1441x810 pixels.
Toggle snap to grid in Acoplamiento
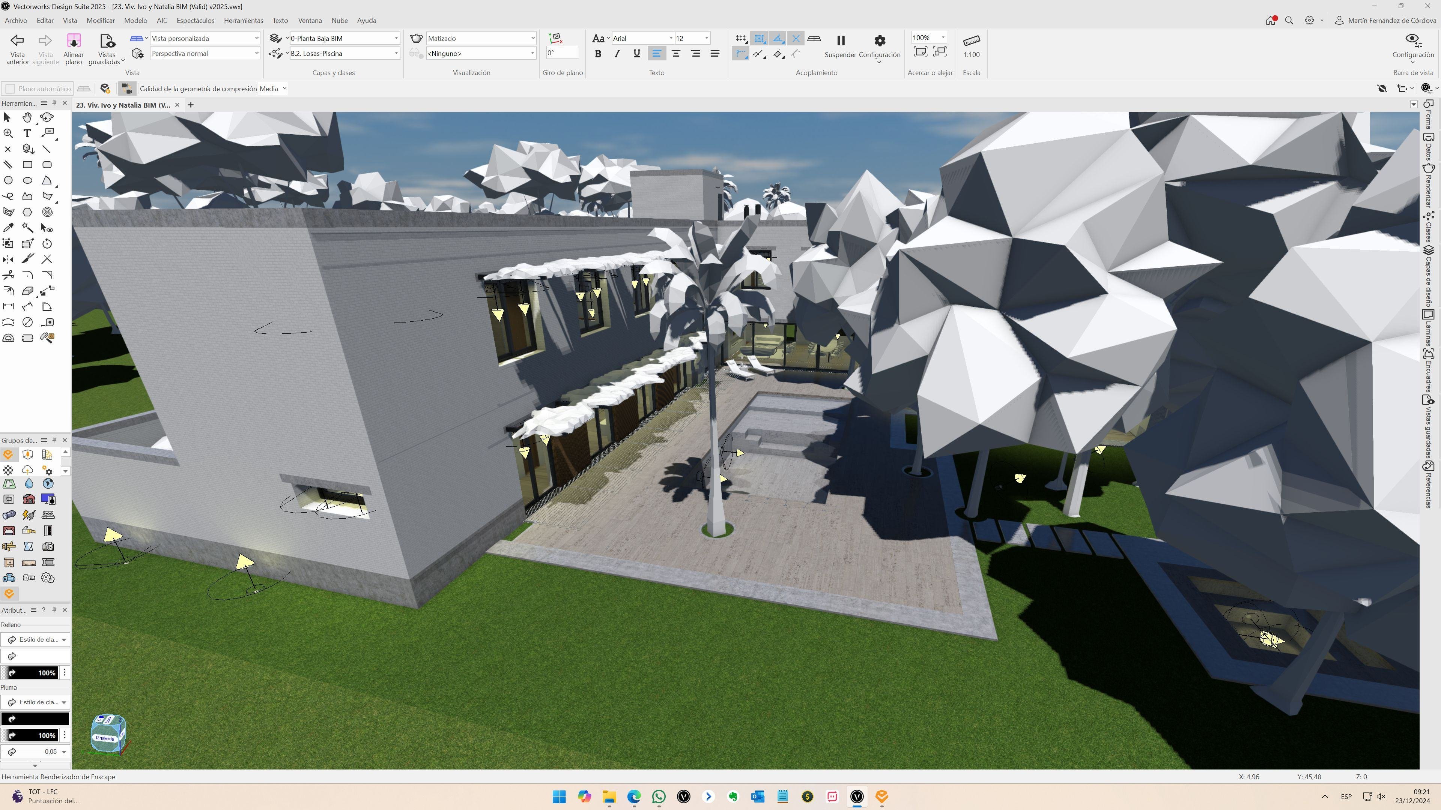coord(741,39)
